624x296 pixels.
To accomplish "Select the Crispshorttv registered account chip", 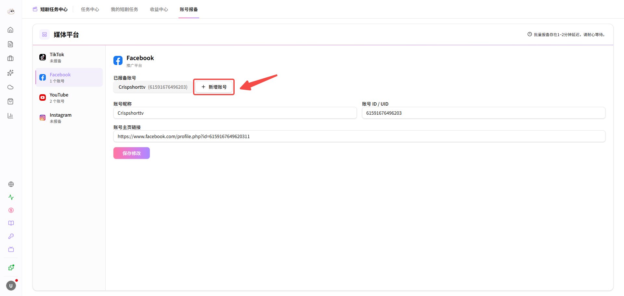I will coord(153,87).
